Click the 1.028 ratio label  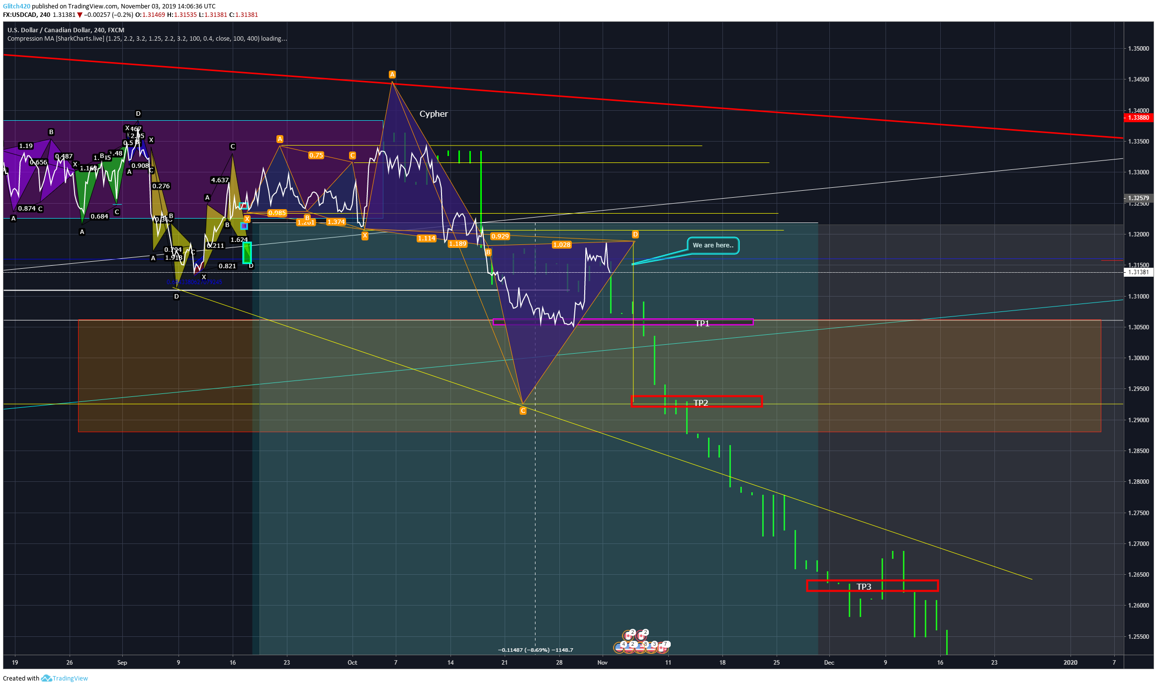pos(562,244)
